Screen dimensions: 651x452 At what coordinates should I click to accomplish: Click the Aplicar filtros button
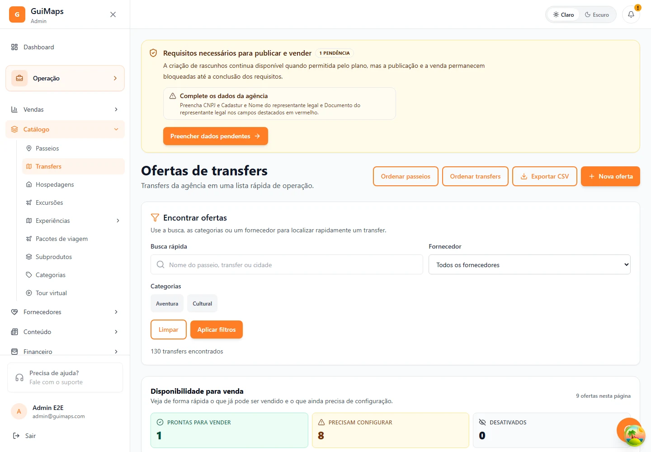coord(217,330)
